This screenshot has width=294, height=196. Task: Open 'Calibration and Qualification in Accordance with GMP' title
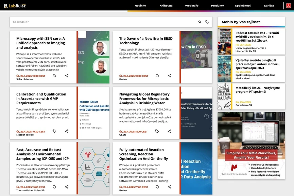(x=41, y=99)
